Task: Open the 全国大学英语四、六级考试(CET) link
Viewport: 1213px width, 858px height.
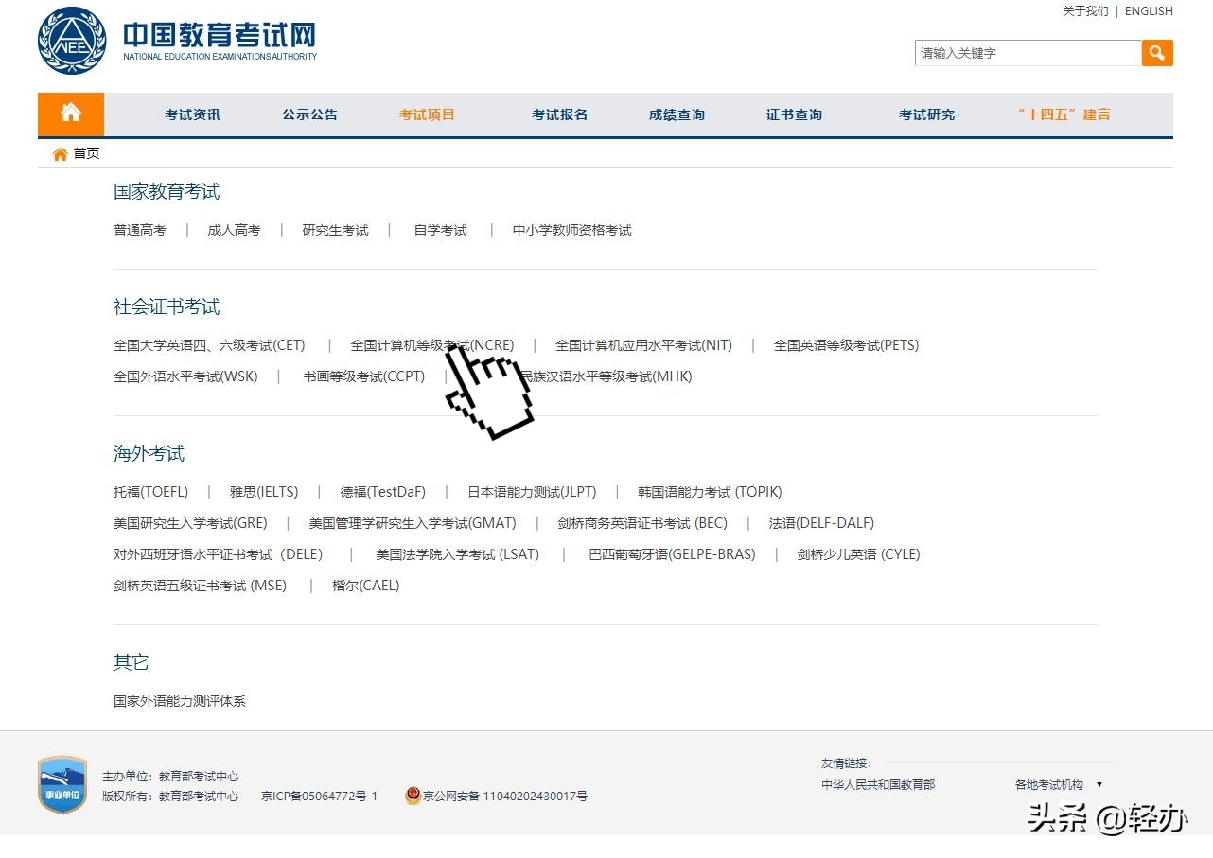Action: [x=209, y=345]
